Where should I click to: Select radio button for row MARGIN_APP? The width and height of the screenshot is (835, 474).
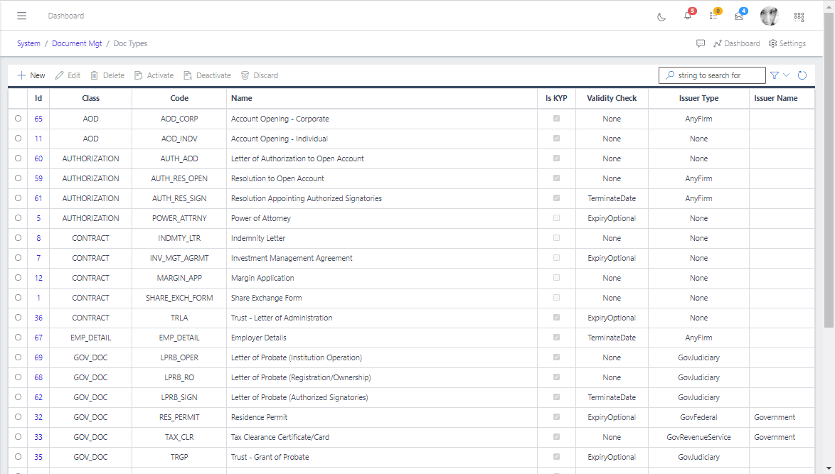[x=18, y=278]
